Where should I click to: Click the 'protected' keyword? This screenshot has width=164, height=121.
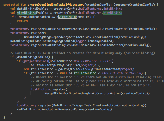(11, 5)
